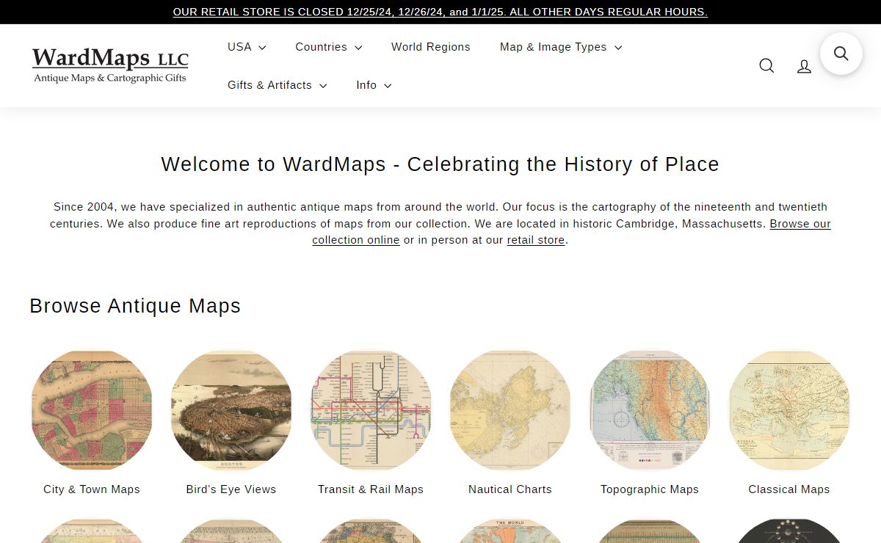
Task: Open the search magnifier icon in header
Action: coord(766,66)
